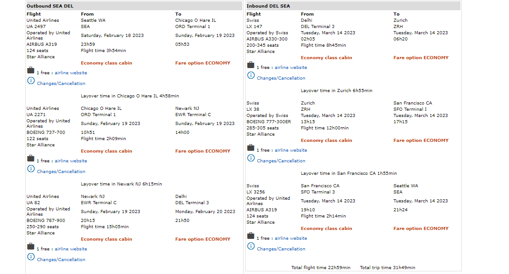Screen dimensions: 509x274
Task: Follow airline website link for UA 82
Action: click(x=71, y=249)
